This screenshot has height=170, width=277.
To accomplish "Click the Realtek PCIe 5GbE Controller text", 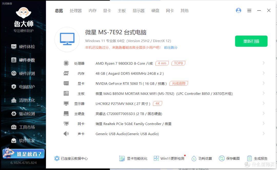I will (133, 124).
